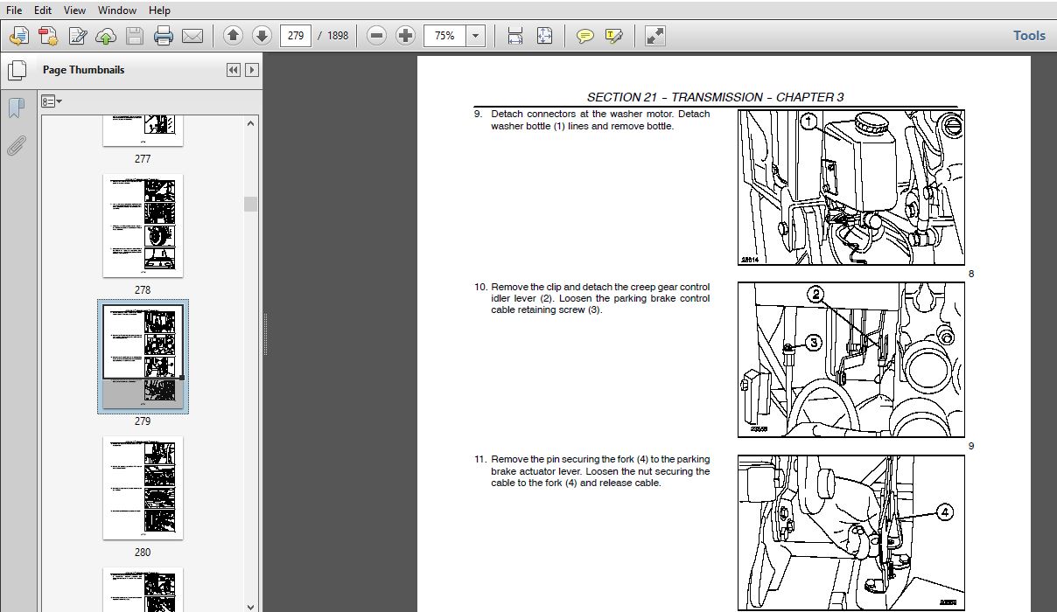Viewport: 1057px width, 612px height.
Task: Save the file with the floppy disk icon
Action: click(x=134, y=36)
